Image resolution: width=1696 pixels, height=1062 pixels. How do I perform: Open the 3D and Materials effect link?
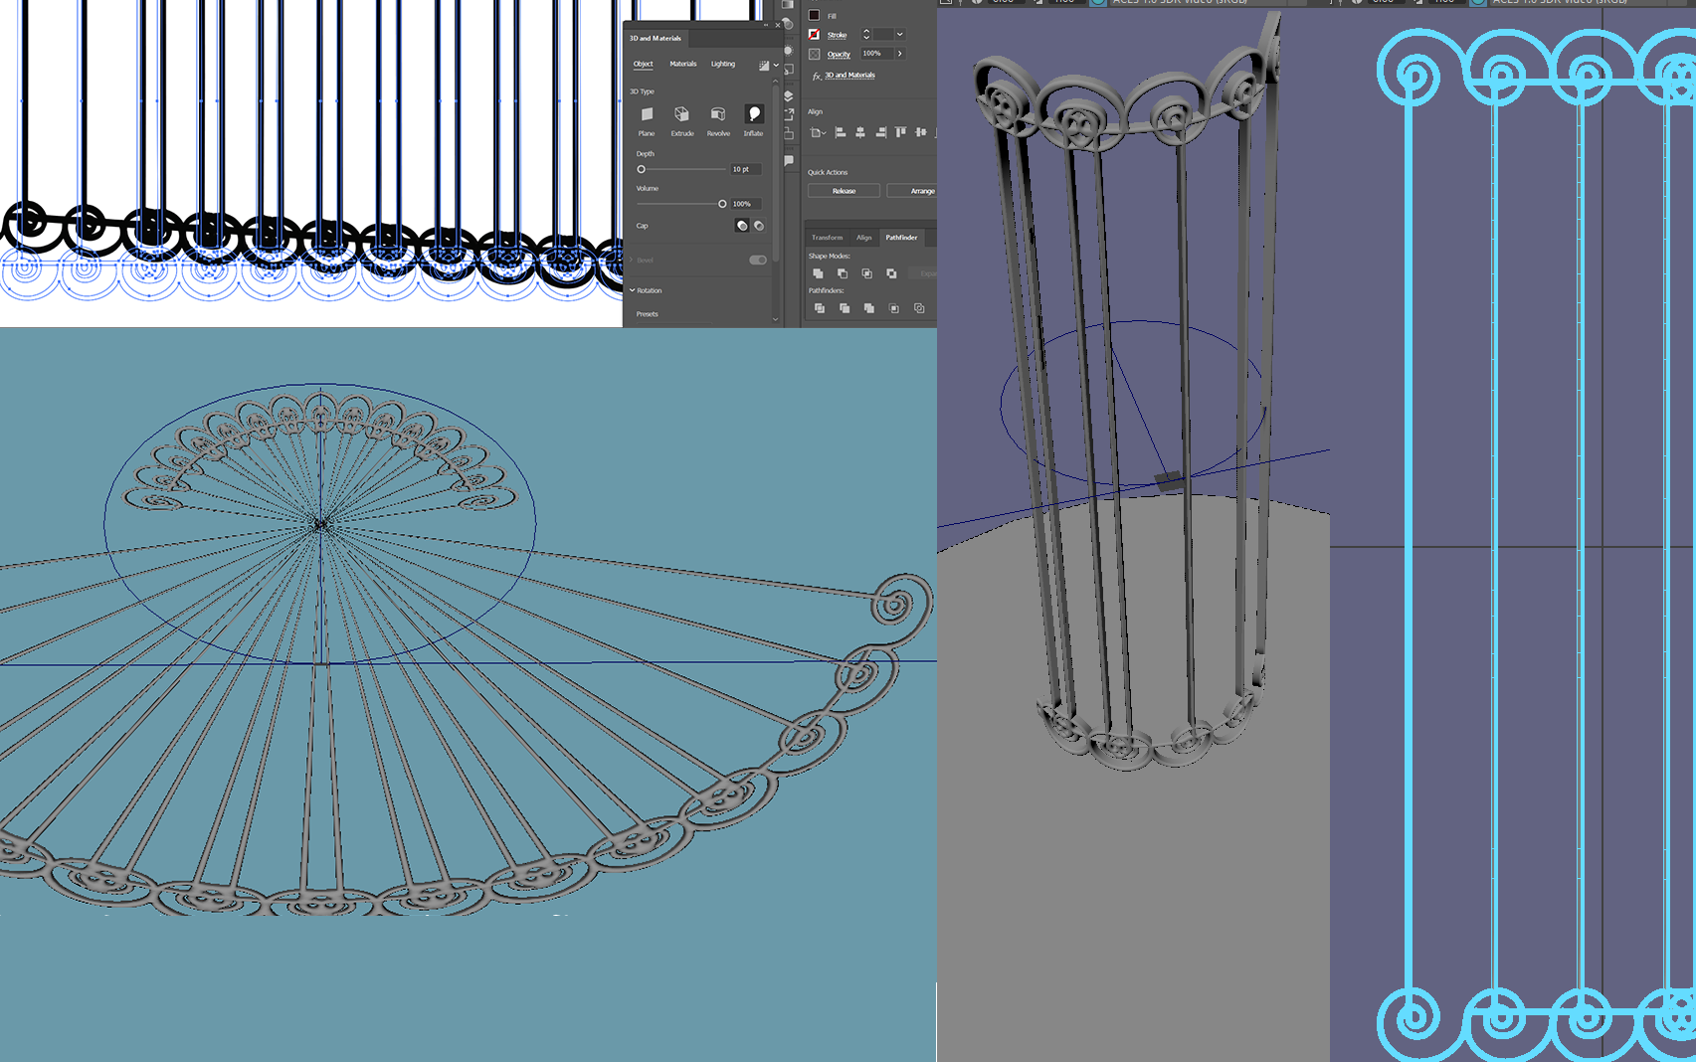[x=850, y=76]
